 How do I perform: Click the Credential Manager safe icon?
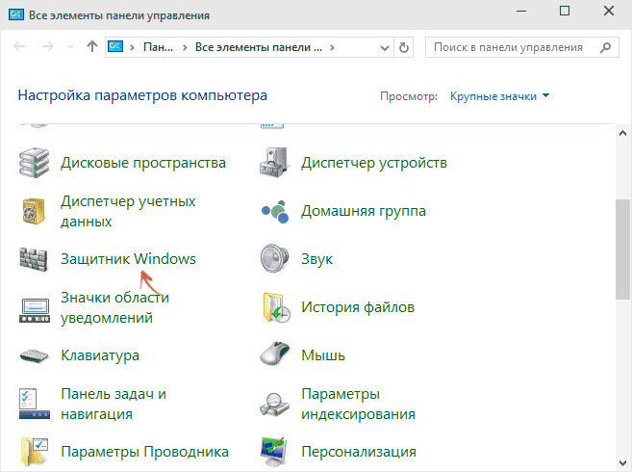pyautogui.click(x=35, y=211)
